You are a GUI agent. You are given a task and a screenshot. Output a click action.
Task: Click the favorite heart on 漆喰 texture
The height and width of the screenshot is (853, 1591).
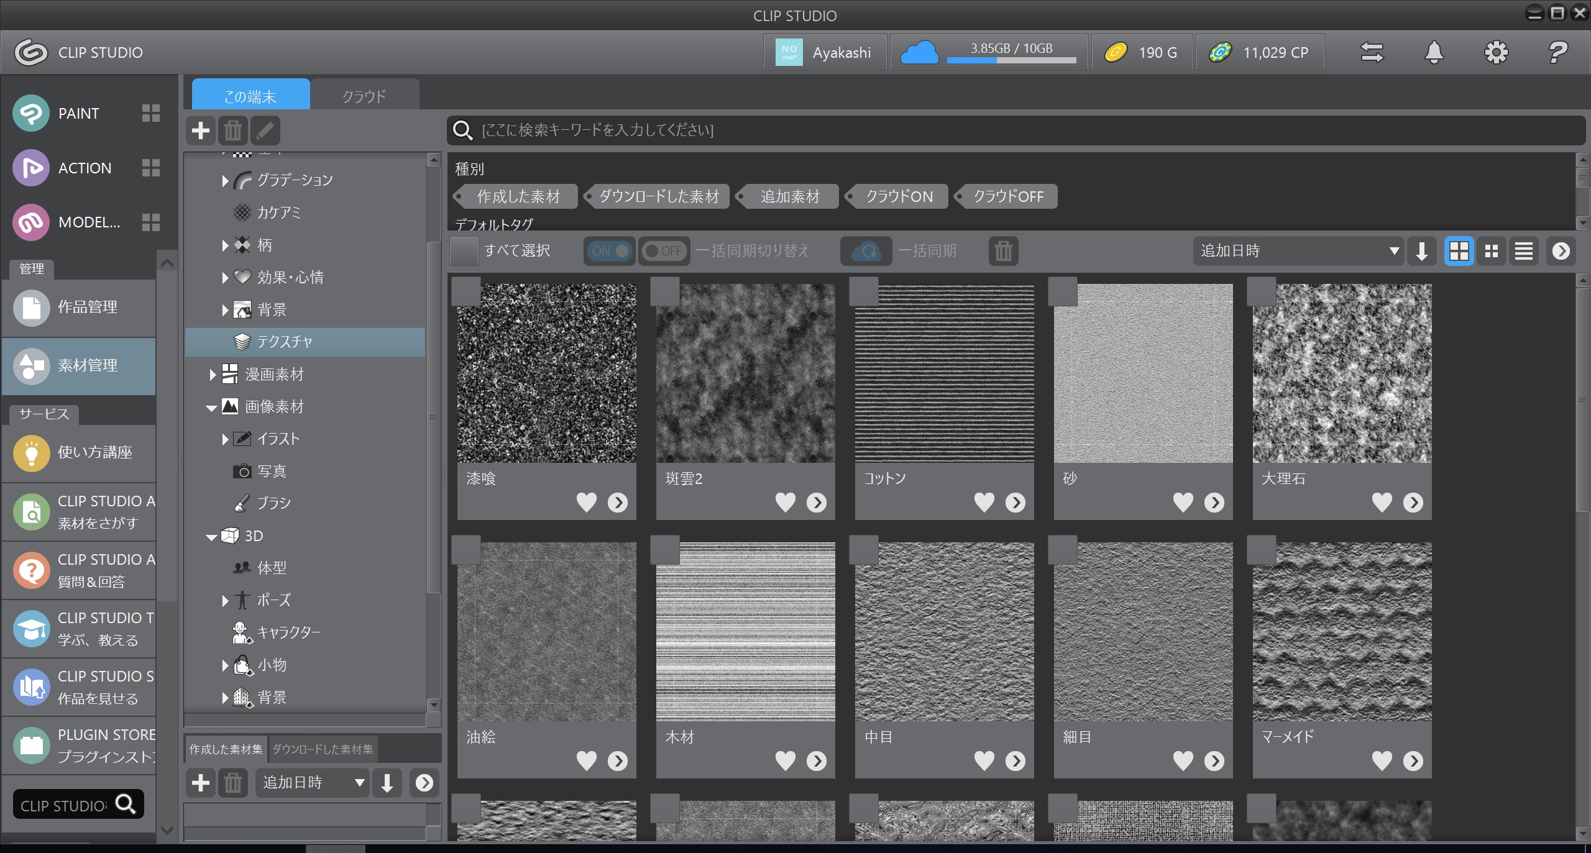tap(586, 502)
